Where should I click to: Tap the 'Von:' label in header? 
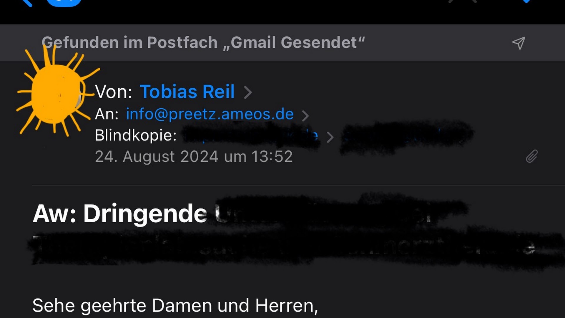click(x=114, y=92)
